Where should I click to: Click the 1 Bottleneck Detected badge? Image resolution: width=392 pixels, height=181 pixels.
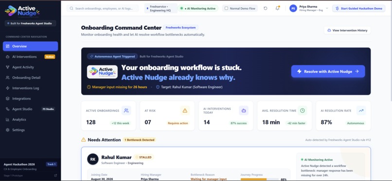[139, 140]
